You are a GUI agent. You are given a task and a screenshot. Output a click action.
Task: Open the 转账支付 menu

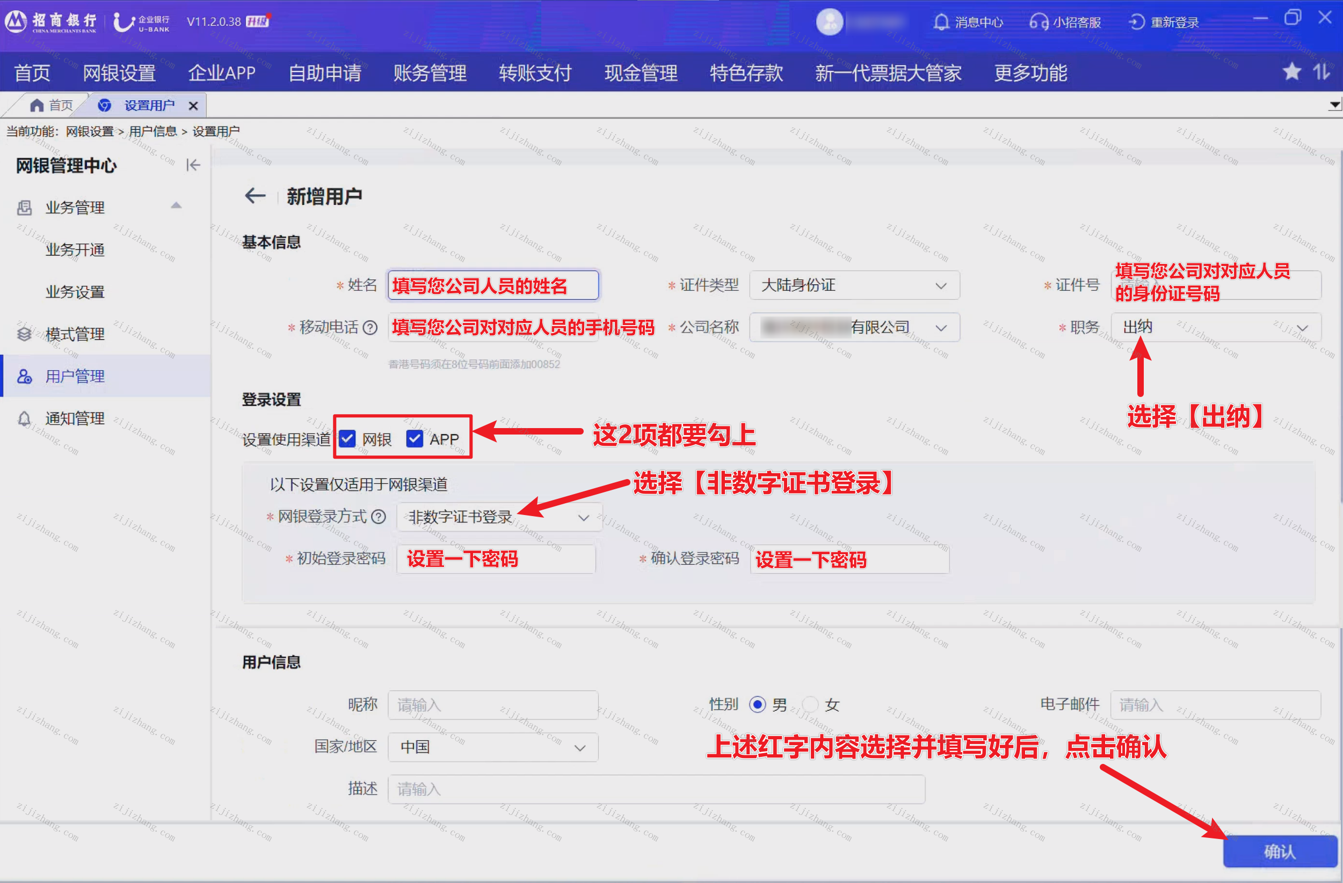[x=535, y=73]
